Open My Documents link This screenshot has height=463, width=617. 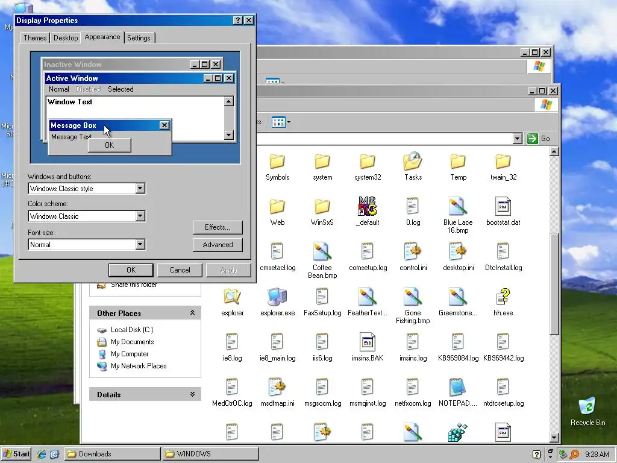point(132,342)
